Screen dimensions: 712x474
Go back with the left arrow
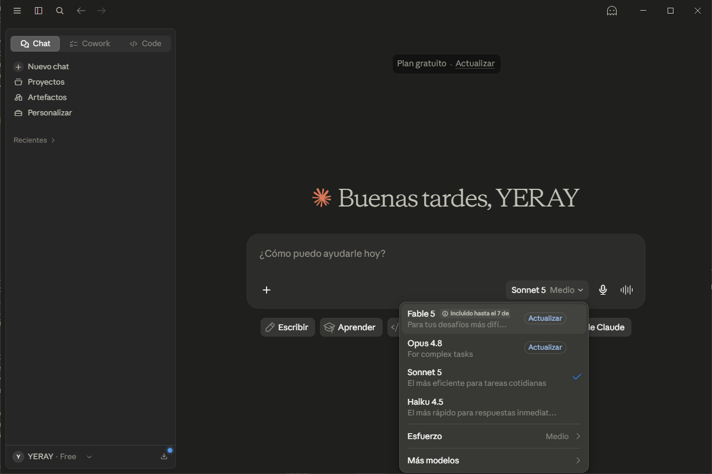click(81, 11)
